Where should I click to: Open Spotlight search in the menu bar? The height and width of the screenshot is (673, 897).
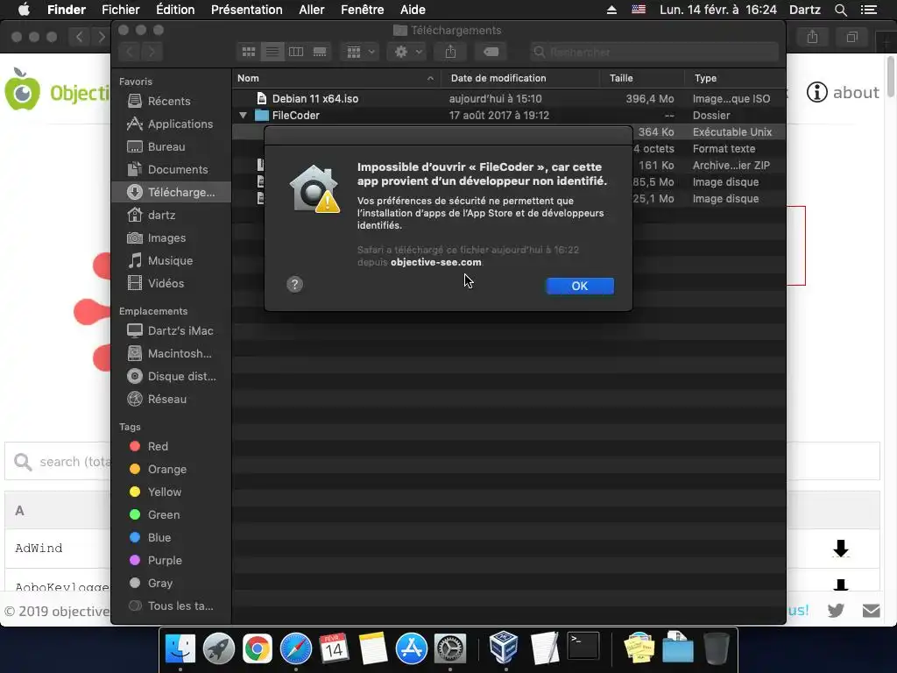(840, 10)
